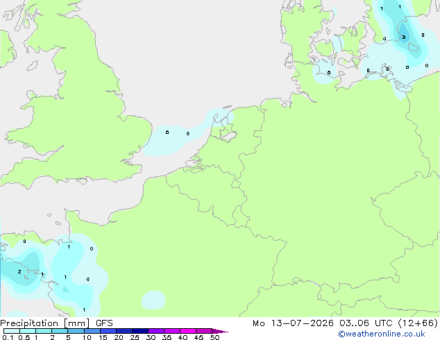Select the 5–10 mm blue legend swatch
Image resolution: width=440 pixels, height=340 pixels.
pos(76,331)
